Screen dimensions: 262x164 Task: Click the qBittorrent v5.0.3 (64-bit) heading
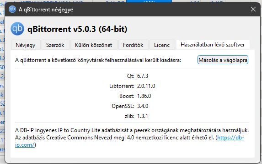[77, 29]
